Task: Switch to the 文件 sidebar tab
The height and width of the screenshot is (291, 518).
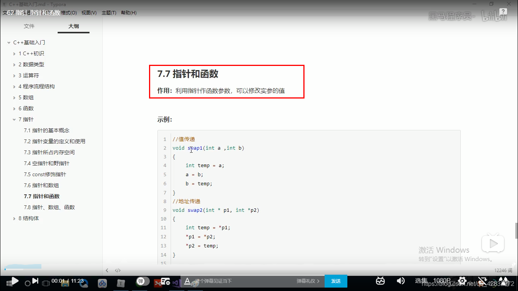Action: click(x=29, y=26)
